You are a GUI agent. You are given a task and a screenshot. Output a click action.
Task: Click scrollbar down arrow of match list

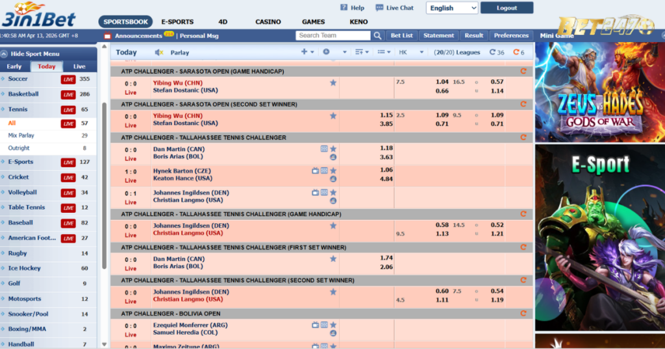click(105, 344)
